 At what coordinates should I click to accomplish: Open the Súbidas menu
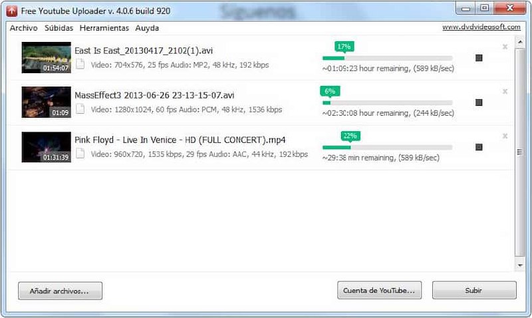click(x=59, y=28)
